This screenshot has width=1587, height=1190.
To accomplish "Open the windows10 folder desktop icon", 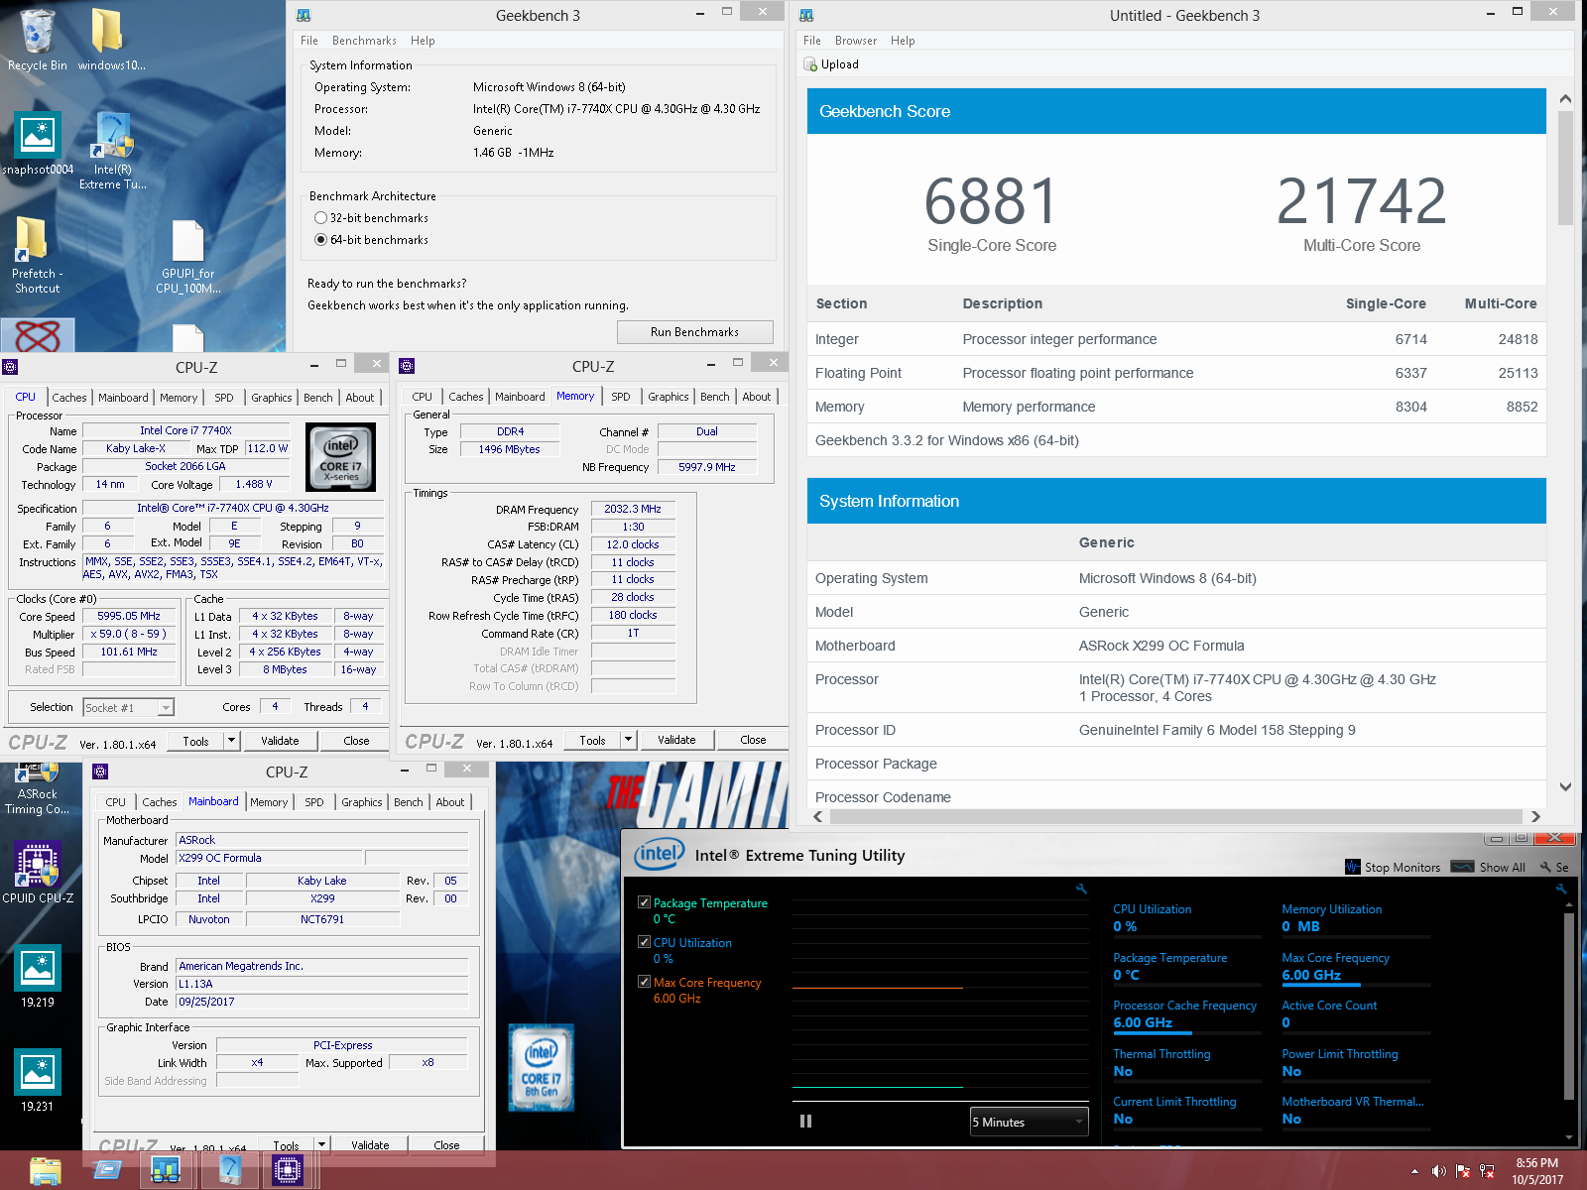I will click(110, 40).
